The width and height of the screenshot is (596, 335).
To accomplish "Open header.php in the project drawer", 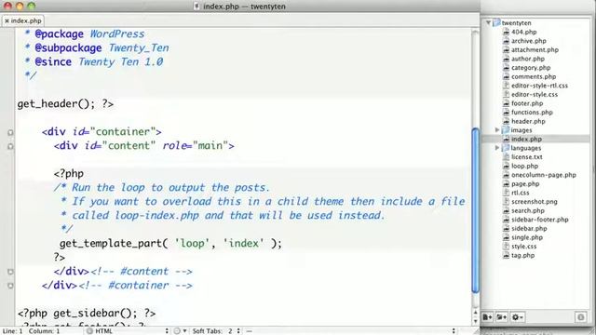I will [x=528, y=121].
